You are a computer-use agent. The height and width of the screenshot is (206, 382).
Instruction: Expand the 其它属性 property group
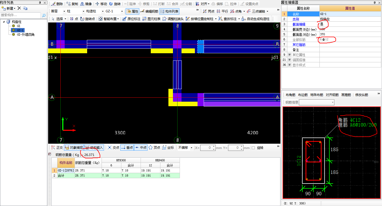click(x=290, y=55)
